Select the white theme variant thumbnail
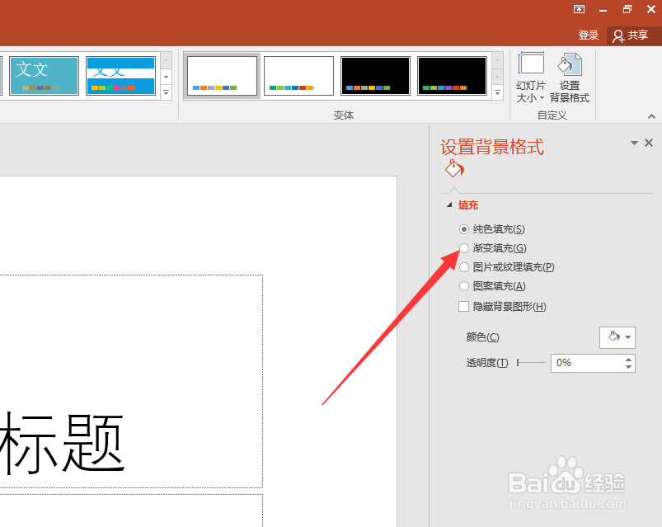Screen dimensions: 662x527 pyautogui.click(x=222, y=75)
